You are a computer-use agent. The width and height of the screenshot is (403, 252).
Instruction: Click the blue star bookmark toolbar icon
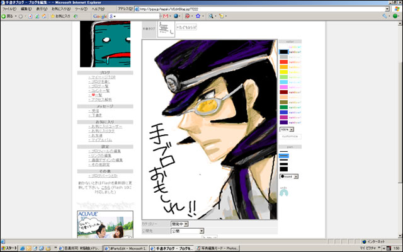click(x=198, y=16)
